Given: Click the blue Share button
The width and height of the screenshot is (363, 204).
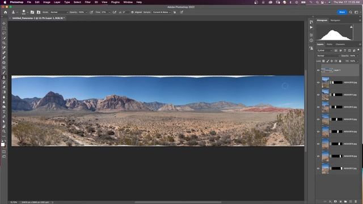Looking at the screenshot, I should click(x=342, y=12).
